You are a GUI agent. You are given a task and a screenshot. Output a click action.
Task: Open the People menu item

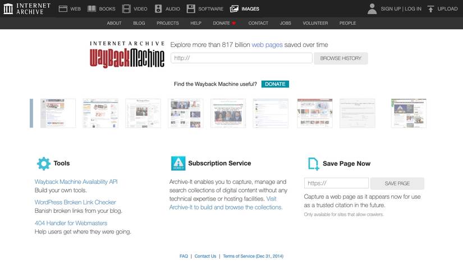point(347,23)
